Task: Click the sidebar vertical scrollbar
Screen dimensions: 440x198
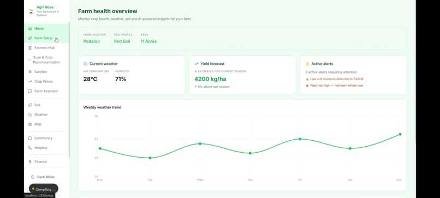Action: 69,90
